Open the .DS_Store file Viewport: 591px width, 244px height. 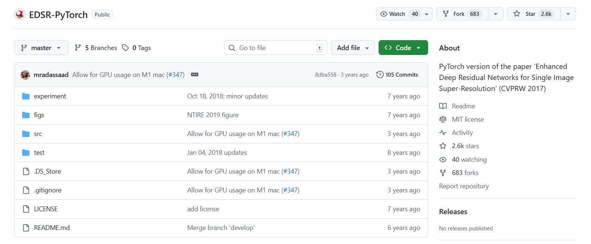coord(47,171)
